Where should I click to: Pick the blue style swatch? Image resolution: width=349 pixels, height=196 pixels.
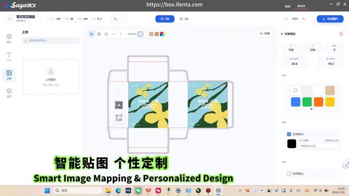(x=296, y=102)
